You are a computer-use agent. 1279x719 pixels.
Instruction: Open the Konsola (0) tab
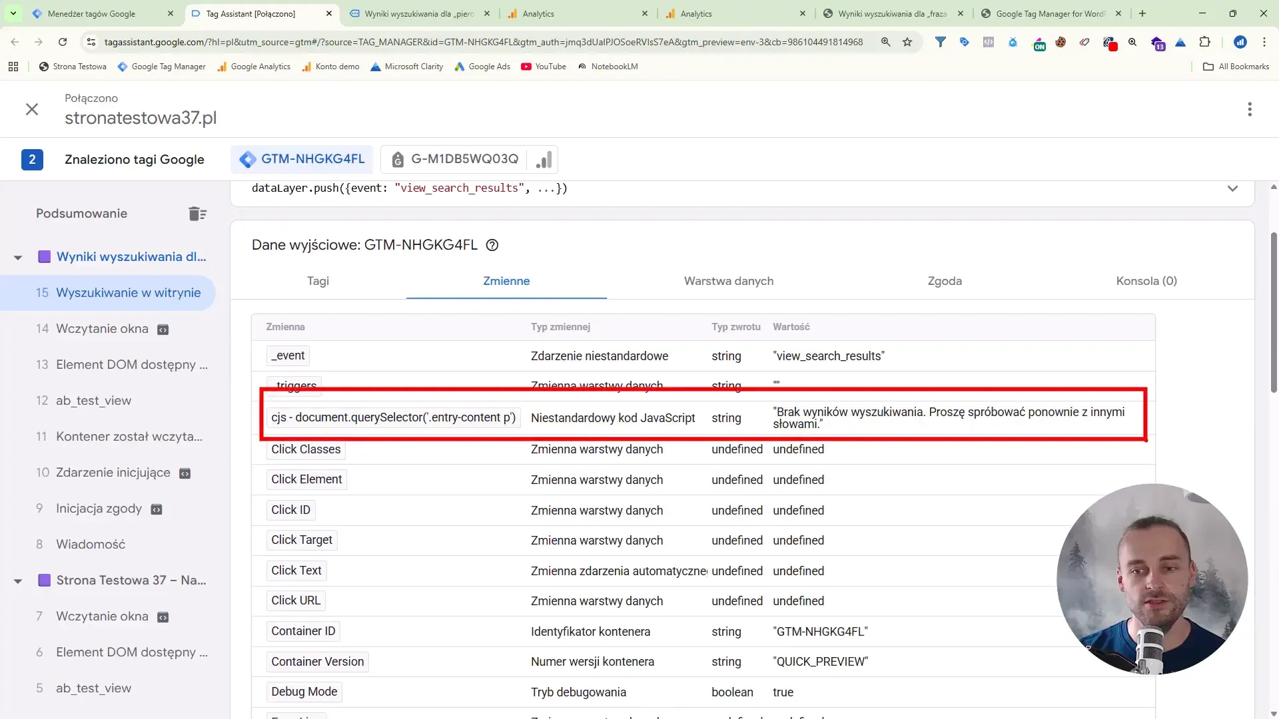tap(1146, 281)
